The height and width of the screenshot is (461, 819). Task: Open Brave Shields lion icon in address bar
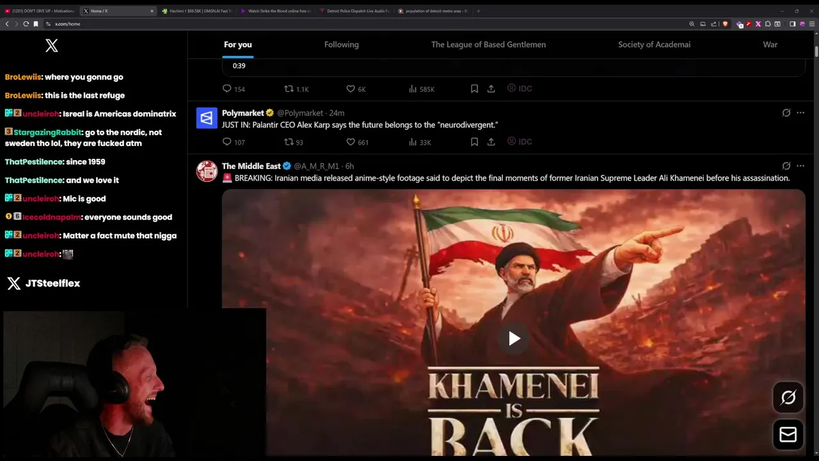(x=725, y=24)
